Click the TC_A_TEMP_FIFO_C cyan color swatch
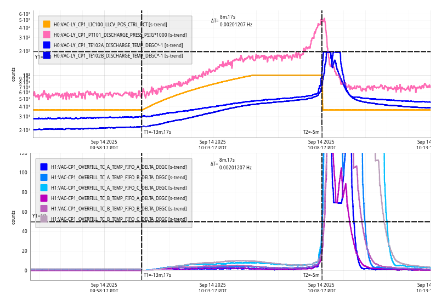441x302 pixels. [44, 188]
